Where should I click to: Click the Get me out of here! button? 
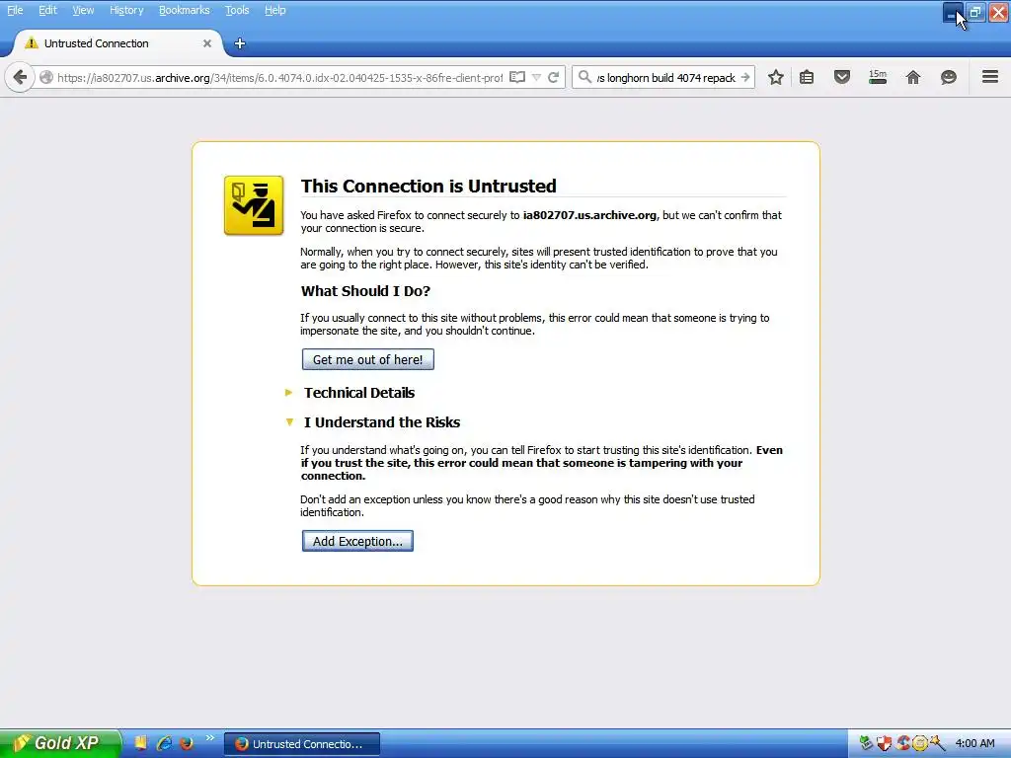[x=368, y=359]
